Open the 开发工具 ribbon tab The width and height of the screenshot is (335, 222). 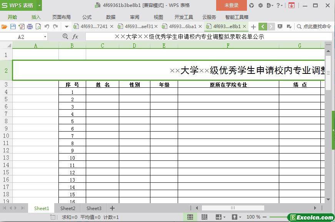tap(184, 17)
